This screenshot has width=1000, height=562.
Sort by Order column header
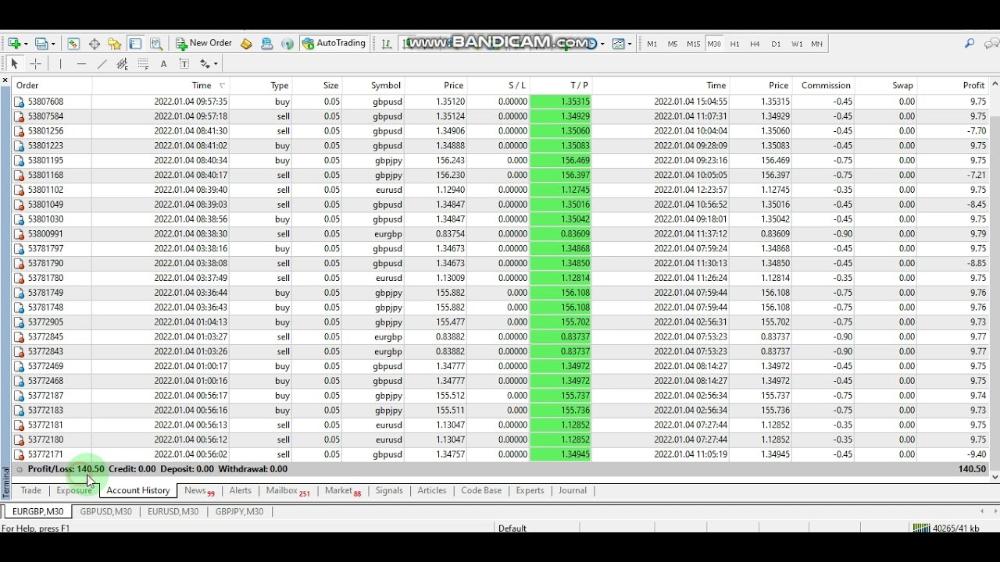(x=27, y=86)
